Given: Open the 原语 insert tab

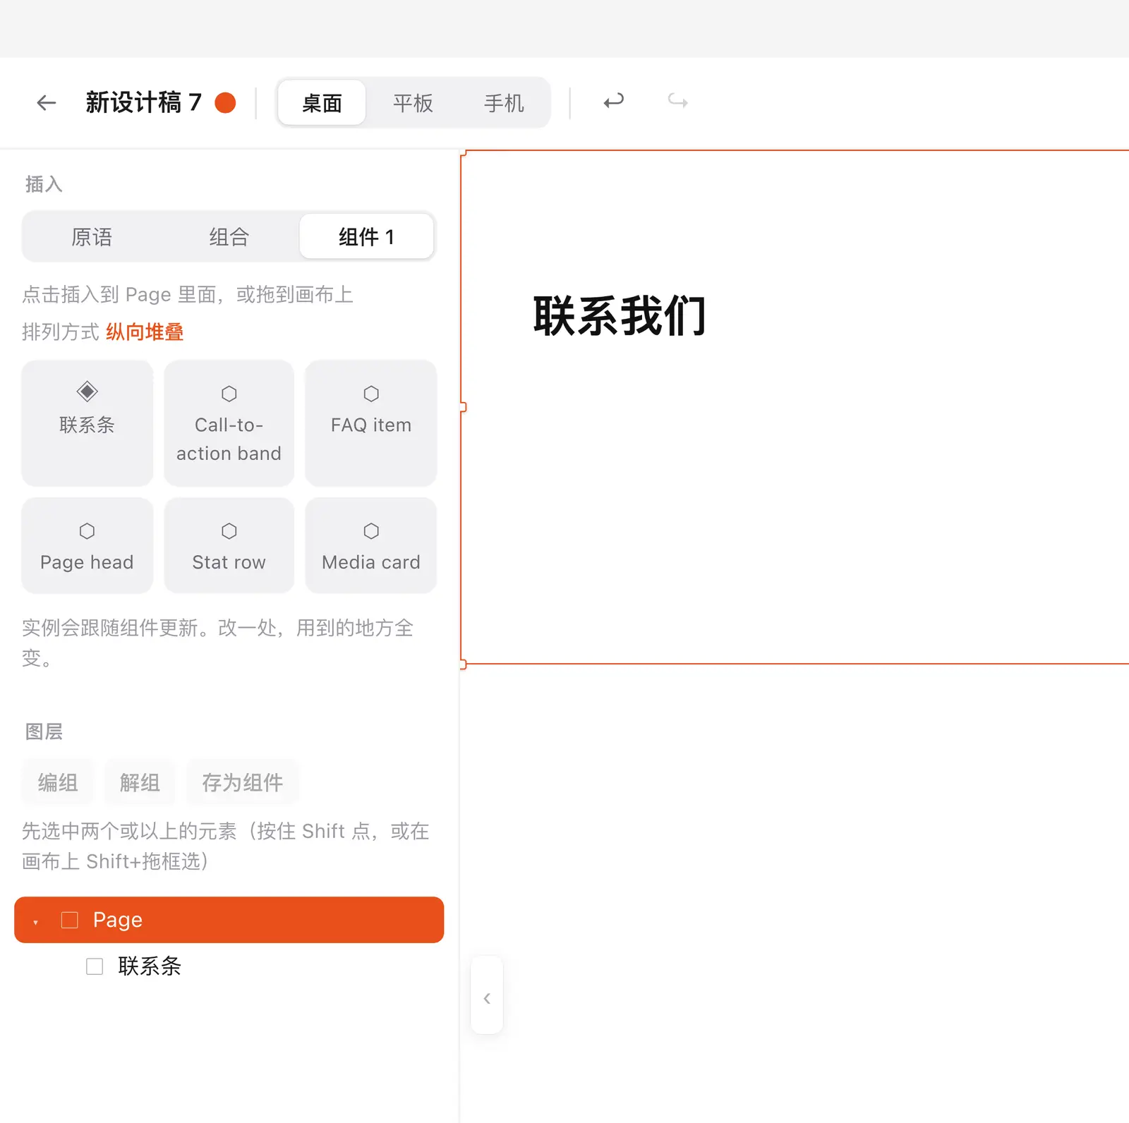Looking at the screenshot, I should [x=92, y=237].
